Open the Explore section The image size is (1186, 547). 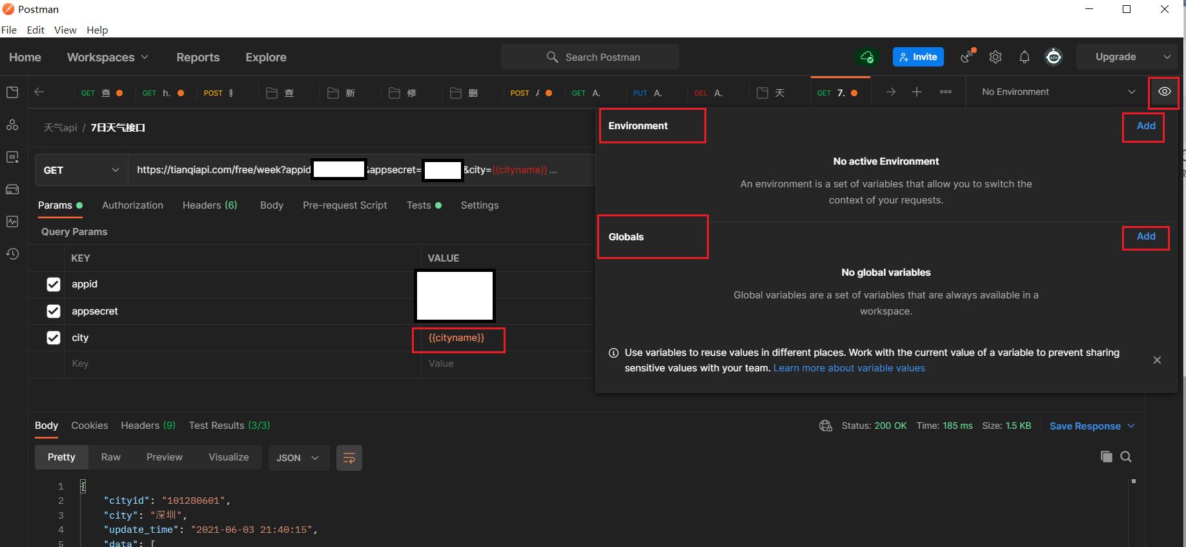(266, 57)
